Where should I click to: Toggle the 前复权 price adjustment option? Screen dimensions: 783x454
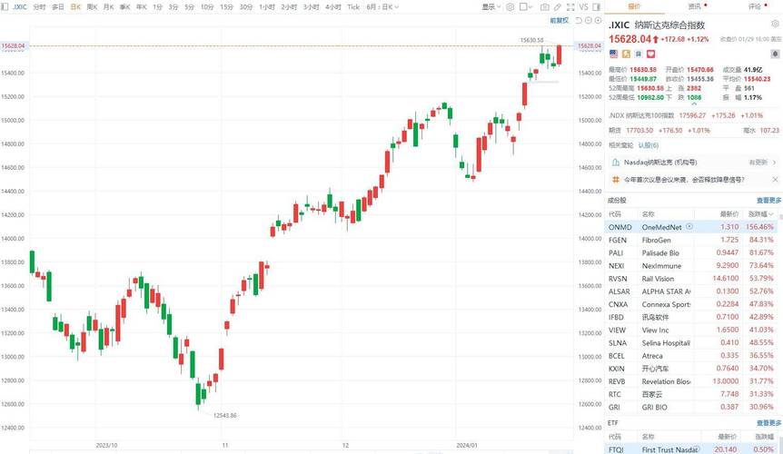(559, 19)
